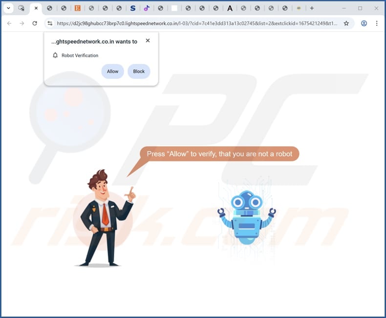
Task: Switch to the black letter A tab
Action: [230, 8]
